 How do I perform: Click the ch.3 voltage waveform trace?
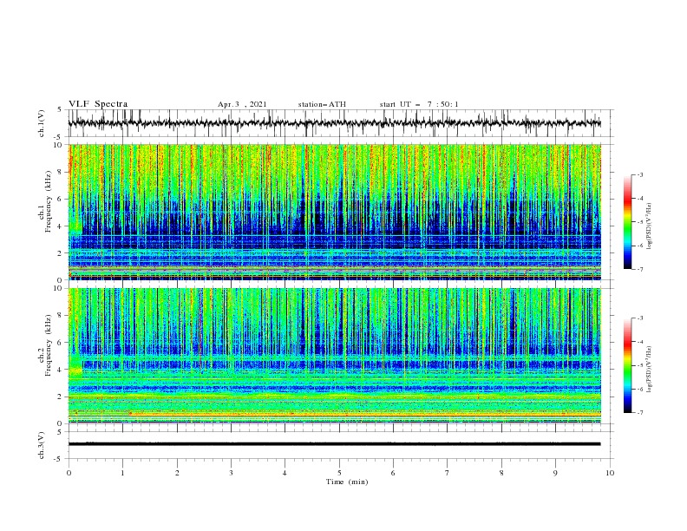(x=334, y=444)
